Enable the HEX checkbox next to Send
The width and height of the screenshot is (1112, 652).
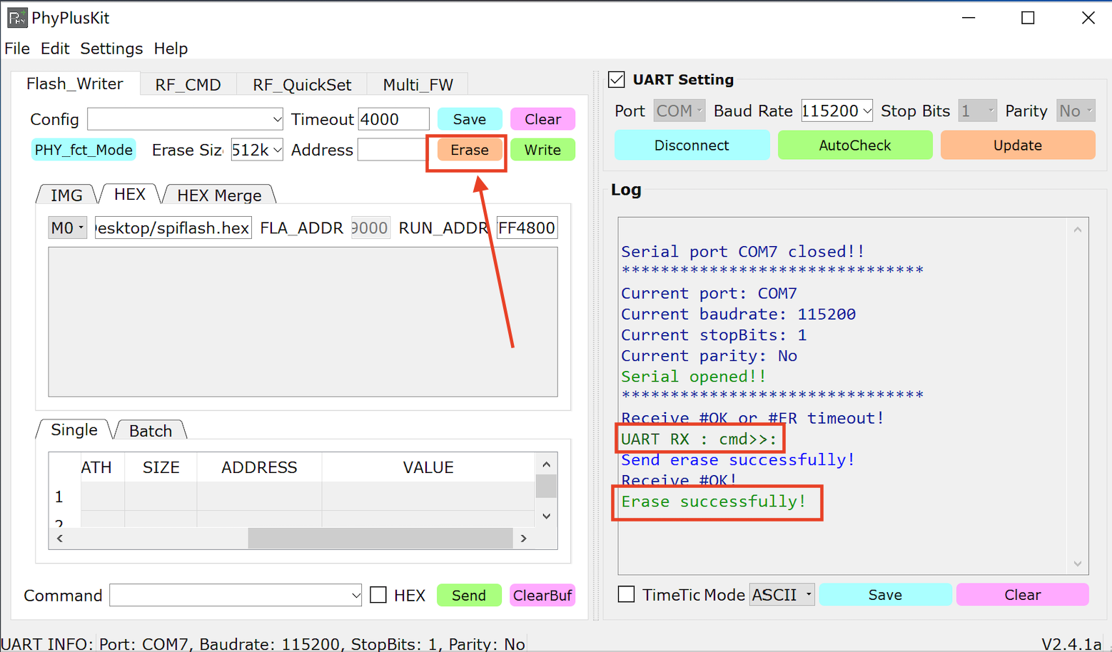[378, 594]
